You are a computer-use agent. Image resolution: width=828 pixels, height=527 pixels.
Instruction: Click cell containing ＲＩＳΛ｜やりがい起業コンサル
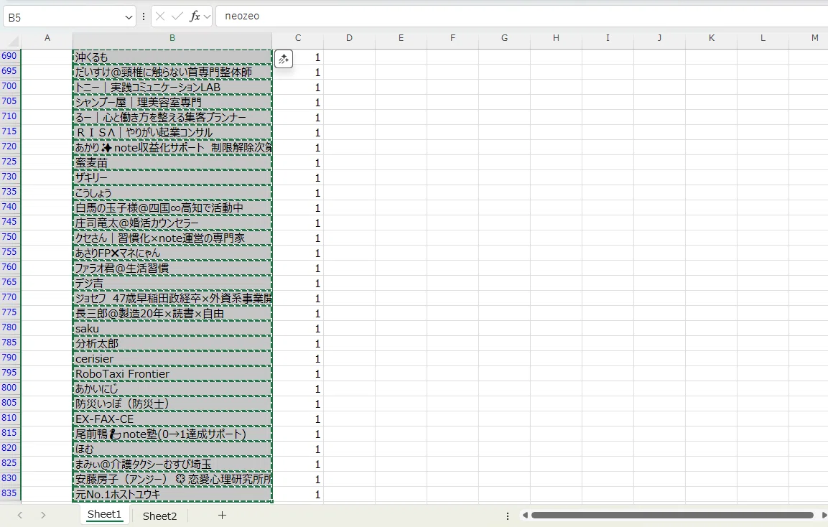coord(172,133)
